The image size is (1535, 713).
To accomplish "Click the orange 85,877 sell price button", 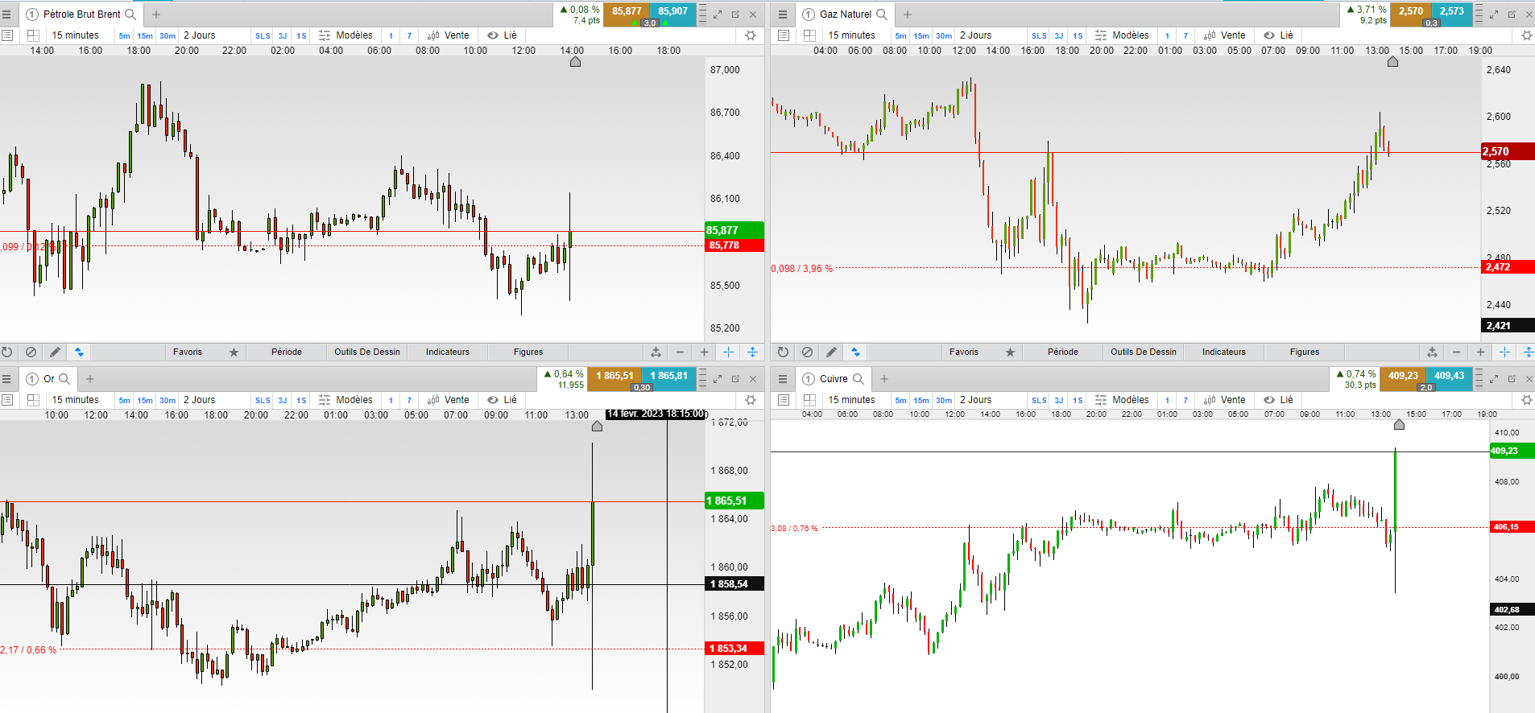I will coord(627,12).
